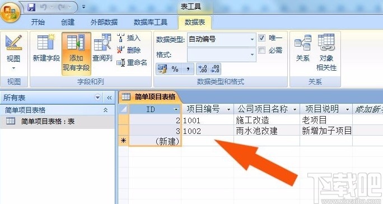Click the 添加现有字段 icon

point(76,43)
